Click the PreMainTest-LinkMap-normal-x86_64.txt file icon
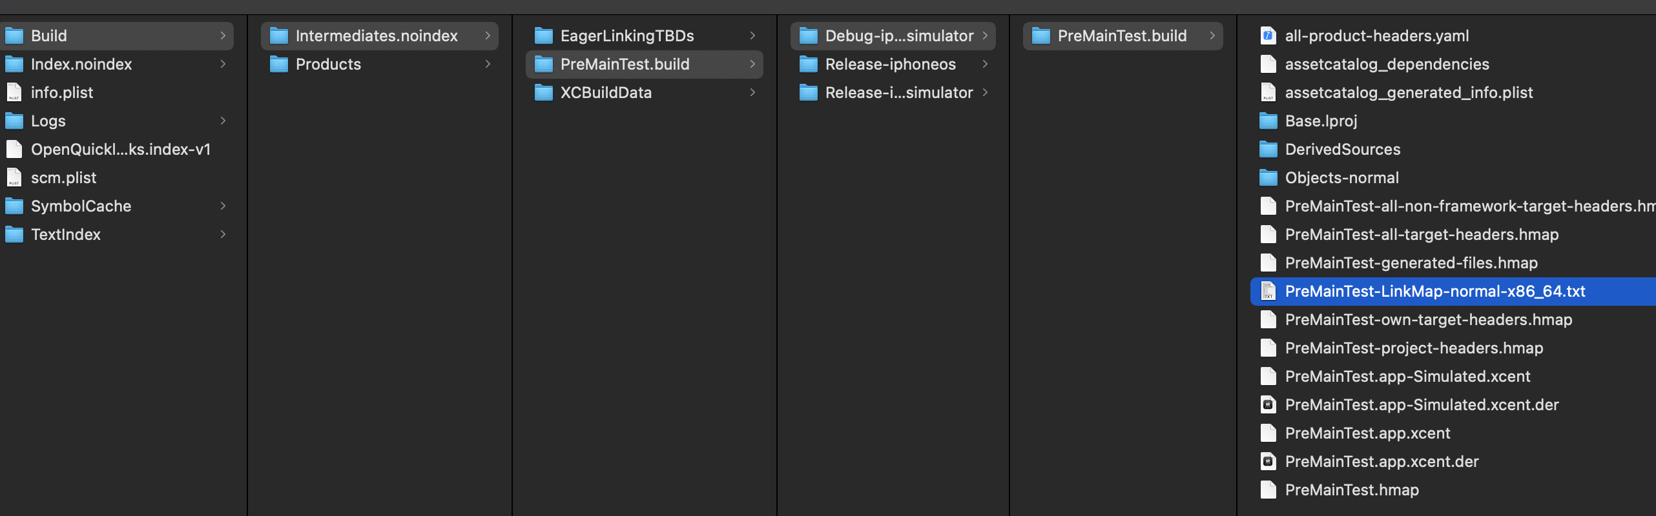 tap(1268, 291)
